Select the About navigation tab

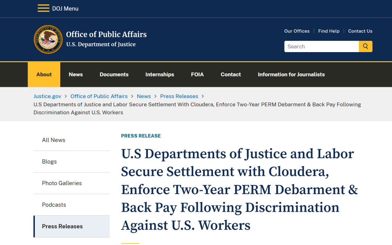[44, 75]
